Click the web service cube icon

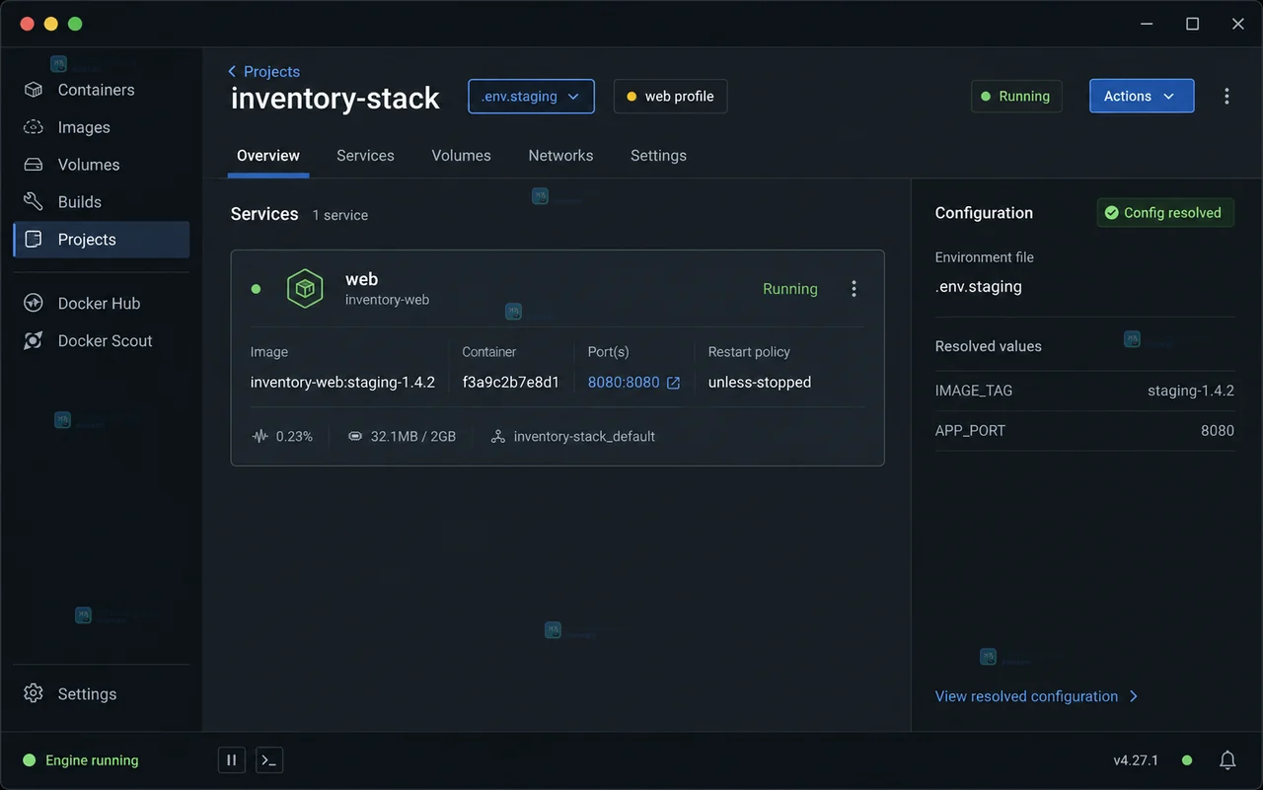coord(305,289)
